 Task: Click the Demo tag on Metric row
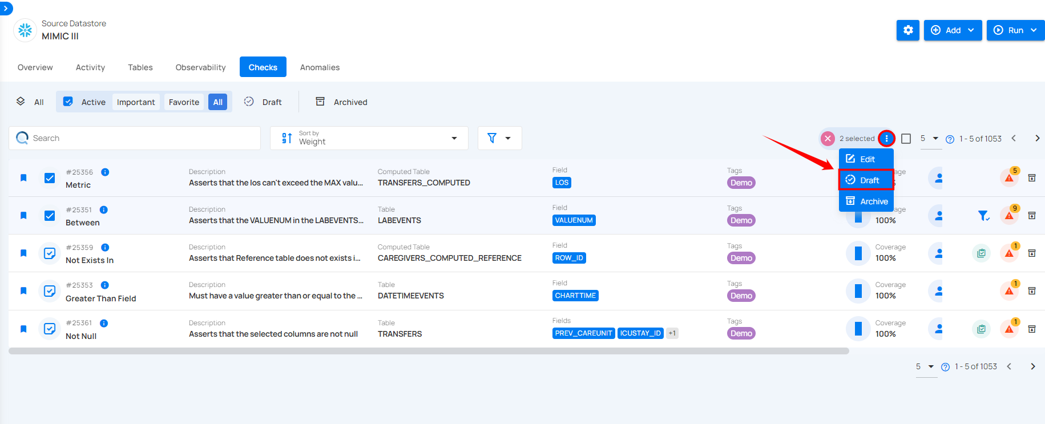coord(741,183)
